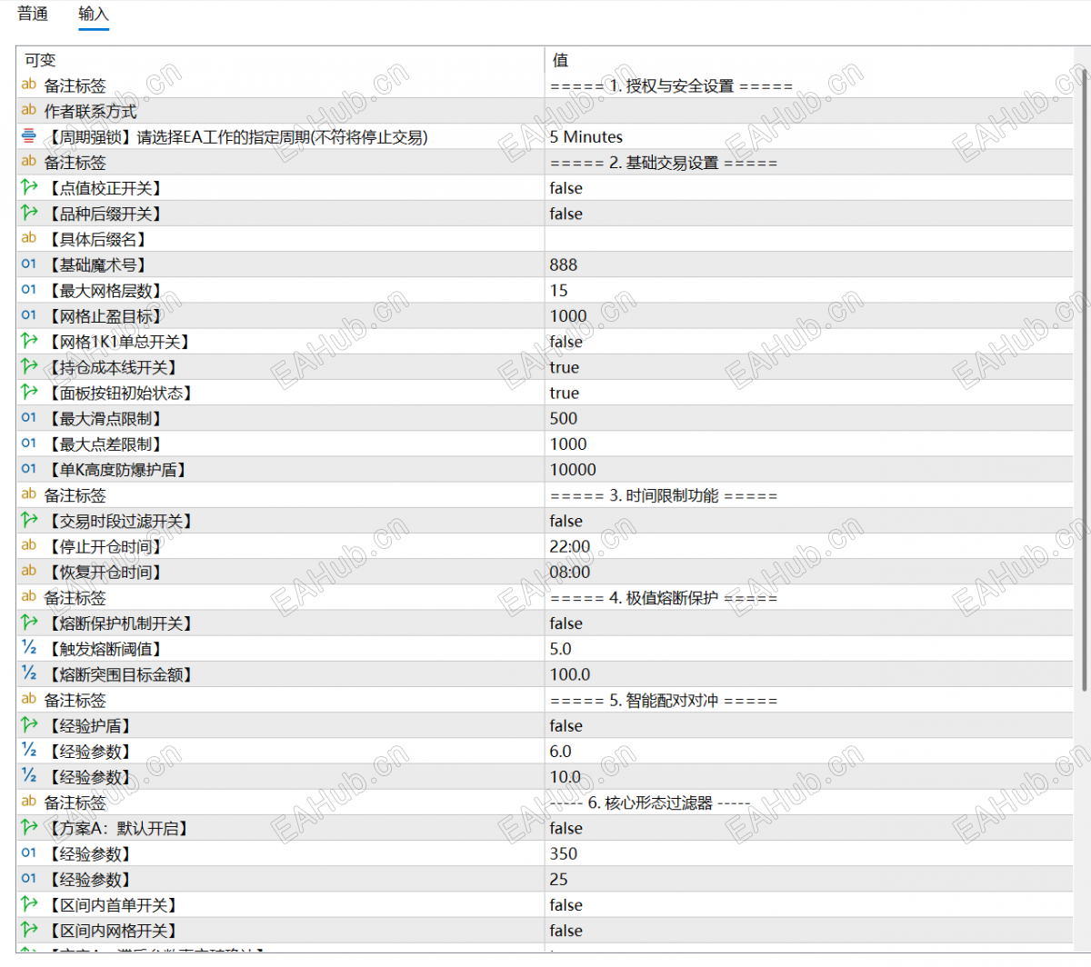Toggle the false value of 【经验护盾】
Screen dimensions: 1091x967
point(566,725)
